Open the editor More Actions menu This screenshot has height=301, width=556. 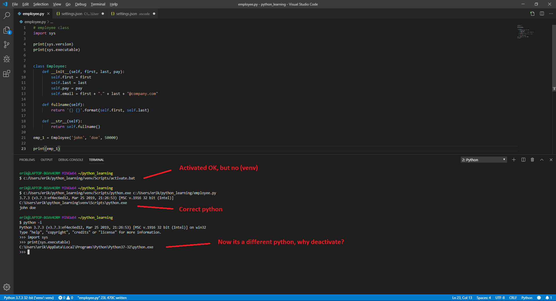[551, 14]
